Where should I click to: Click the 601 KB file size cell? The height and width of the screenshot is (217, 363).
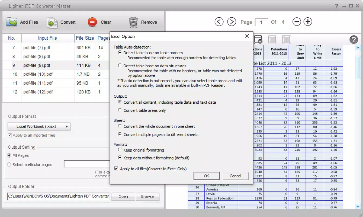[x=83, y=48]
